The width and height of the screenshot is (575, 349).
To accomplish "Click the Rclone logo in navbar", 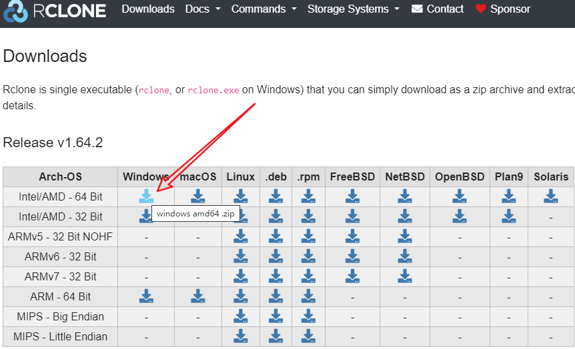I will point(55,11).
